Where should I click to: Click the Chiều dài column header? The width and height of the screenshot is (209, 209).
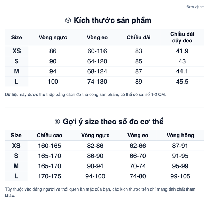click(139, 37)
